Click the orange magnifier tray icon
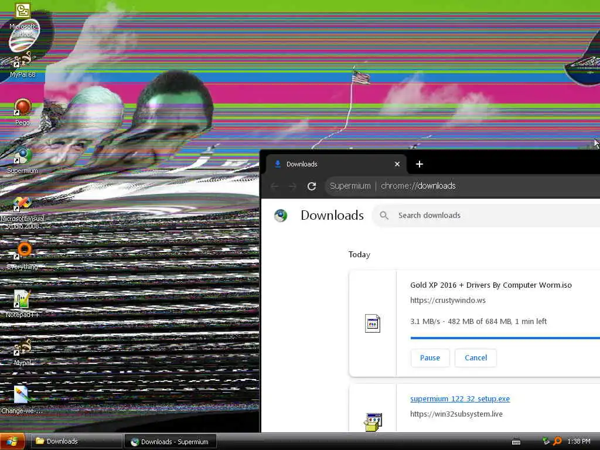The image size is (600, 450). pos(558,441)
